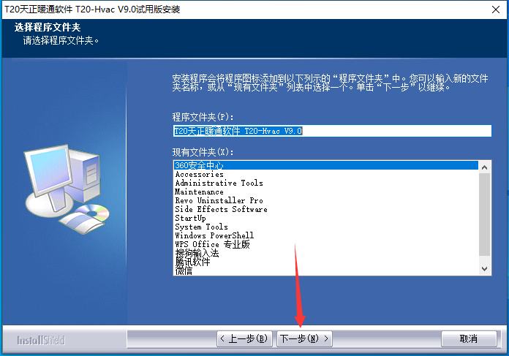Pick System Tools folder entry
This screenshot has width=509, height=356.
(326, 227)
